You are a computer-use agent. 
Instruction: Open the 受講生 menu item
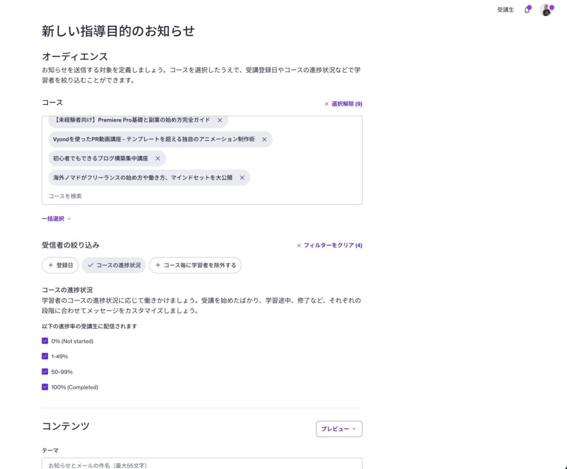[505, 10]
